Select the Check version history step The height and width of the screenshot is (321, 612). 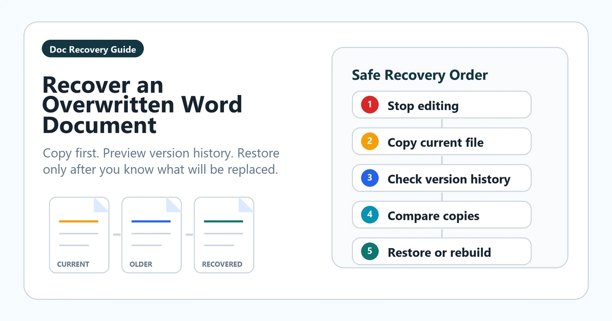coord(442,179)
